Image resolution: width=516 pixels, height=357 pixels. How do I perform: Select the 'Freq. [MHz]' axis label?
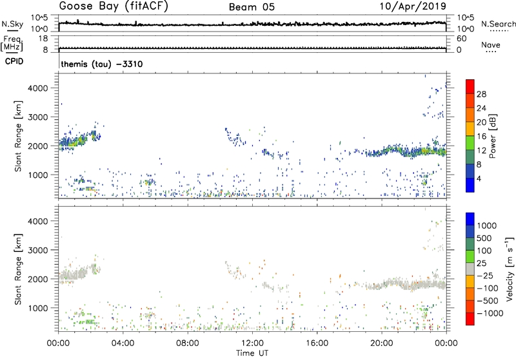click(12, 43)
